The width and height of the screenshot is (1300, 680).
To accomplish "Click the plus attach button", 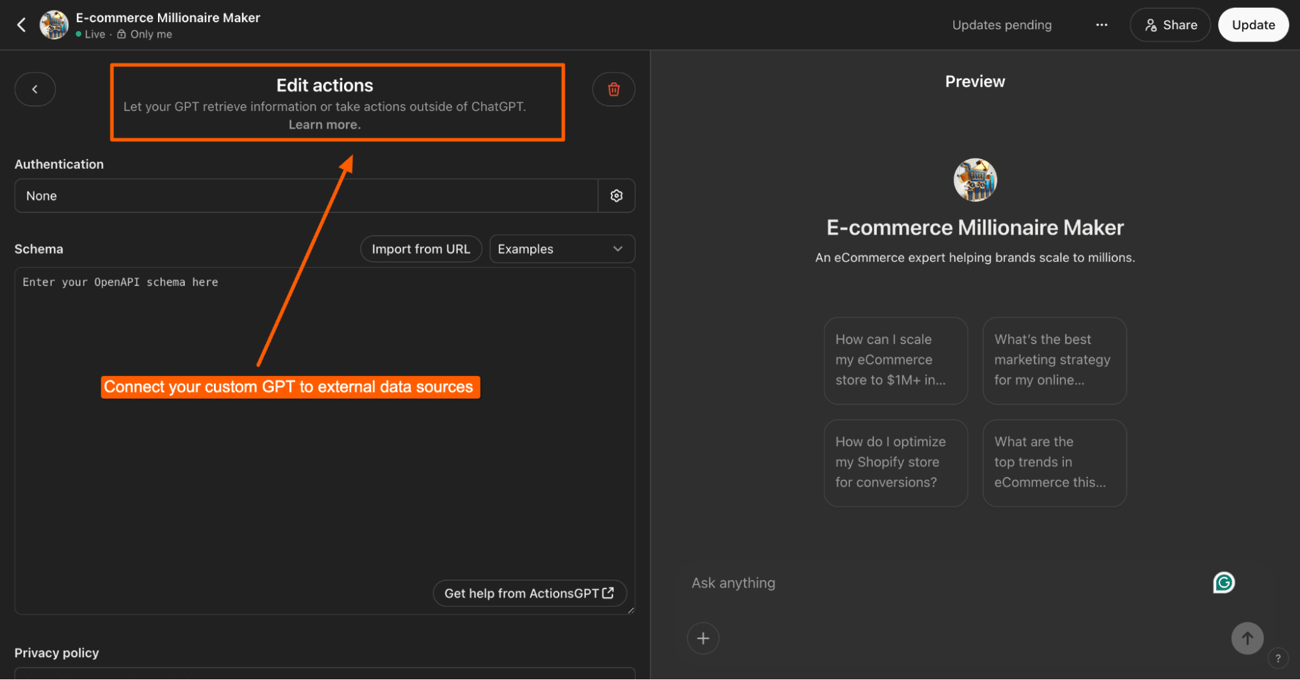I will [703, 638].
